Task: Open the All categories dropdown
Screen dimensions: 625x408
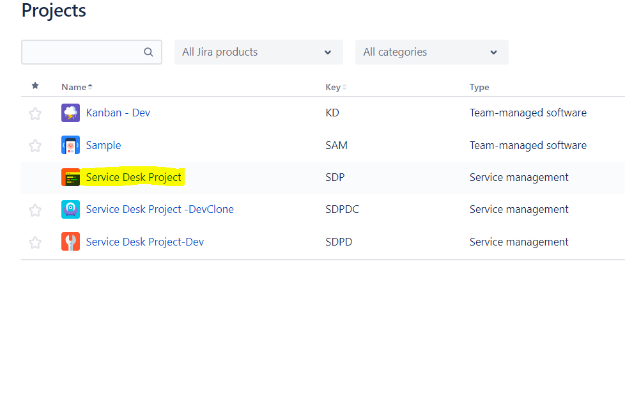Action: click(x=431, y=52)
